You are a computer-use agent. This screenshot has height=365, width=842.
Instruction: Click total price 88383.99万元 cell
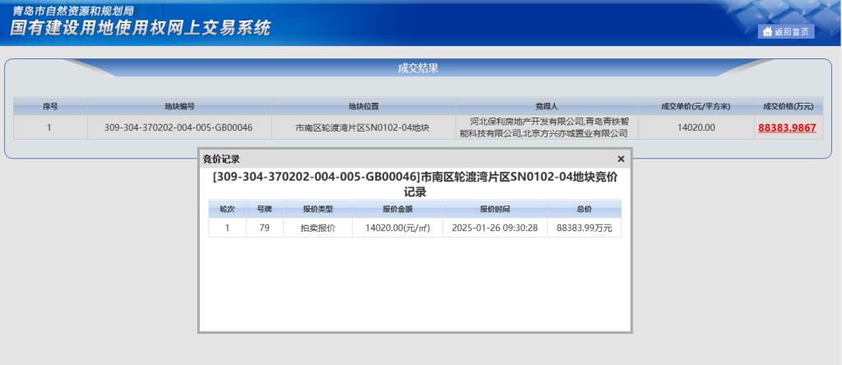[x=585, y=228]
